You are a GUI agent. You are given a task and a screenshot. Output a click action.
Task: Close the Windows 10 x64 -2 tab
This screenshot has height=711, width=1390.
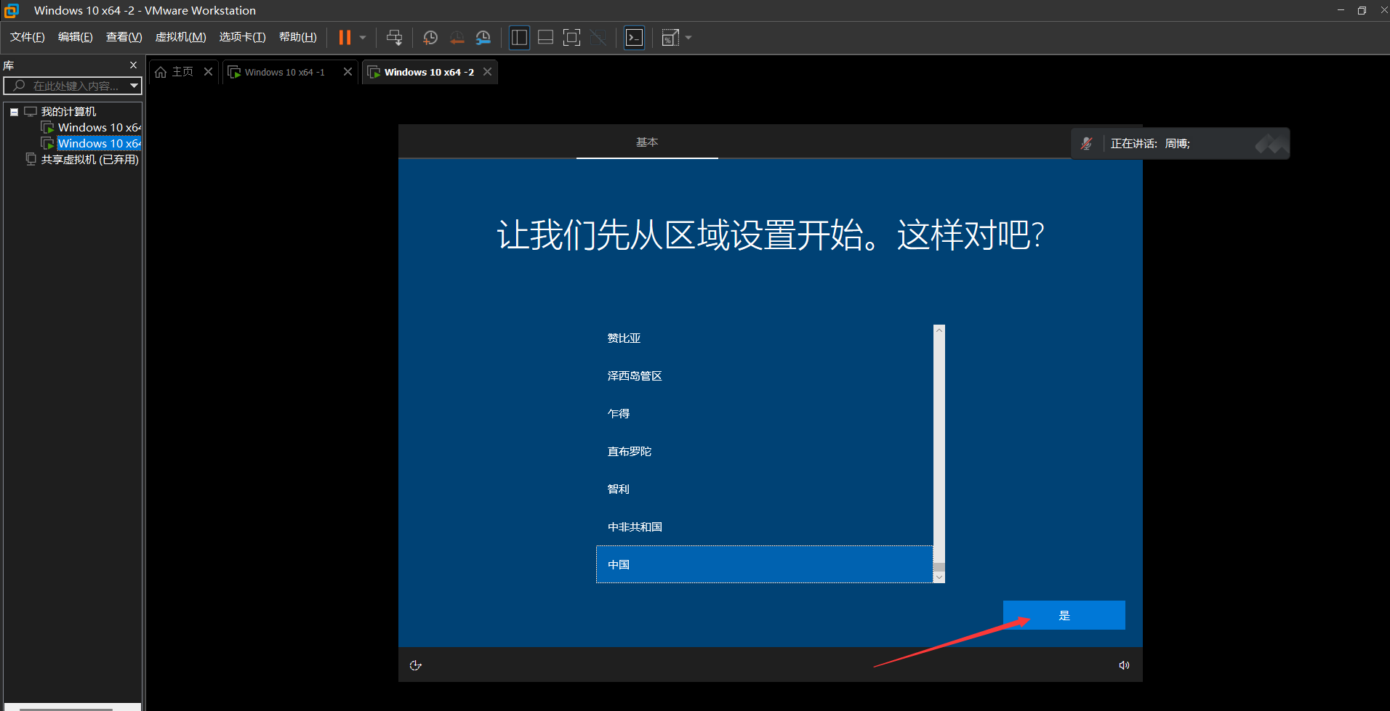(x=487, y=71)
